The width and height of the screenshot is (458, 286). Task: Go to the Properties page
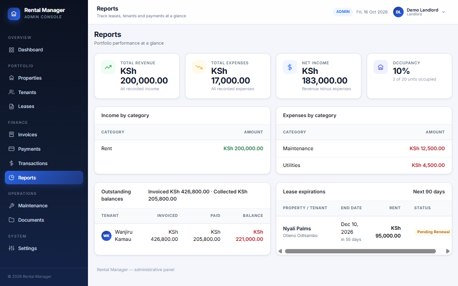click(44, 78)
